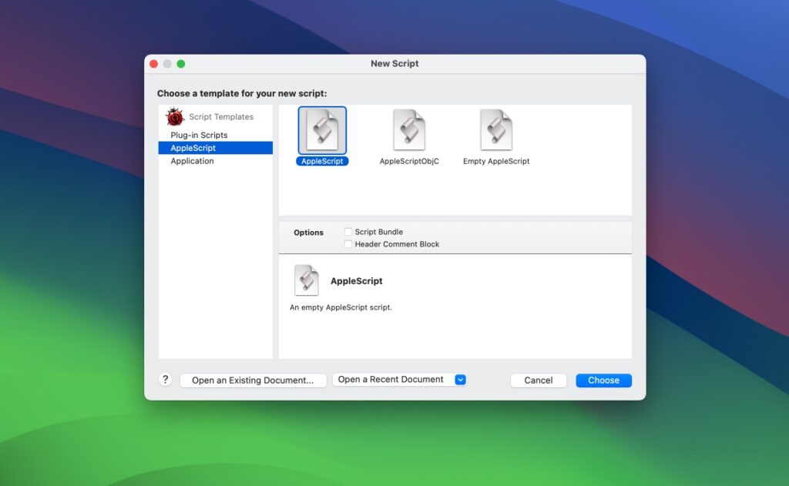The image size is (789, 486).
Task: Check Header Comment Block
Action: [347, 244]
